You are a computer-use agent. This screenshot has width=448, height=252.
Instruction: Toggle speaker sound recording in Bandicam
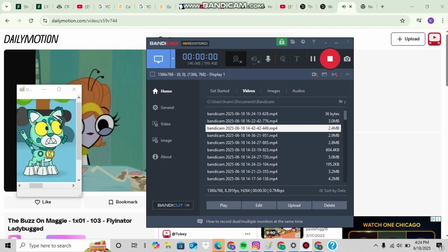point(254,59)
